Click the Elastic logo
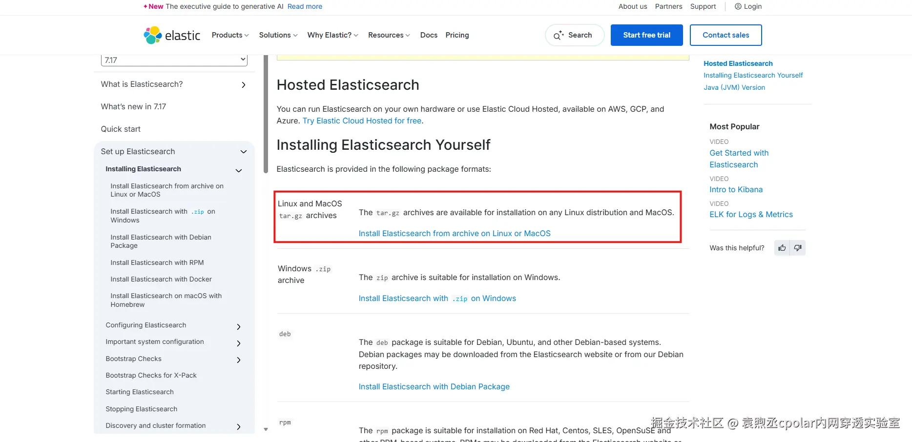Image resolution: width=912 pixels, height=442 pixels. coord(172,35)
